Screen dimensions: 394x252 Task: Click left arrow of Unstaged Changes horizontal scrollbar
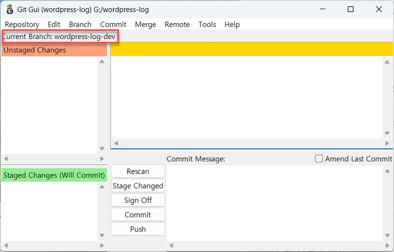(x=6, y=159)
